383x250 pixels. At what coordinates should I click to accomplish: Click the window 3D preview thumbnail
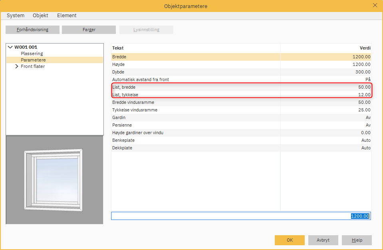pyautogui.click(x=54, y=180)
